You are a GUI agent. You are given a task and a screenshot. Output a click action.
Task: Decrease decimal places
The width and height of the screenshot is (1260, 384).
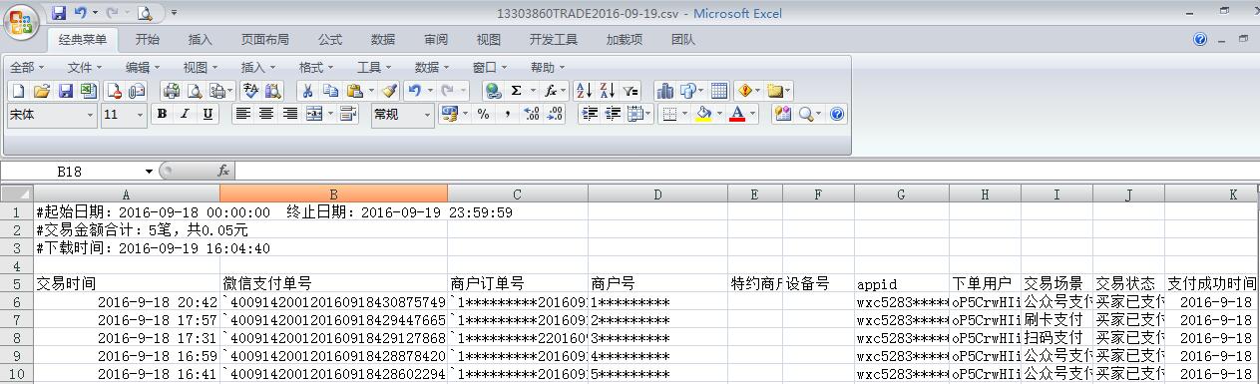[555, 115]
